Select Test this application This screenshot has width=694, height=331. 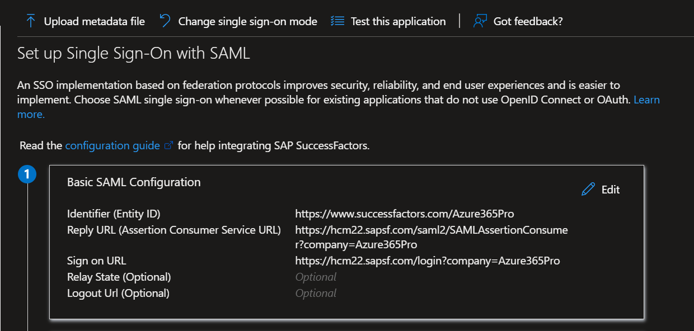[x=388, y=21]
